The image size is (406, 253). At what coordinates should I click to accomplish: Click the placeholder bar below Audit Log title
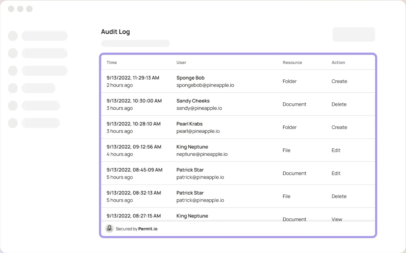(x=135, y=43)
